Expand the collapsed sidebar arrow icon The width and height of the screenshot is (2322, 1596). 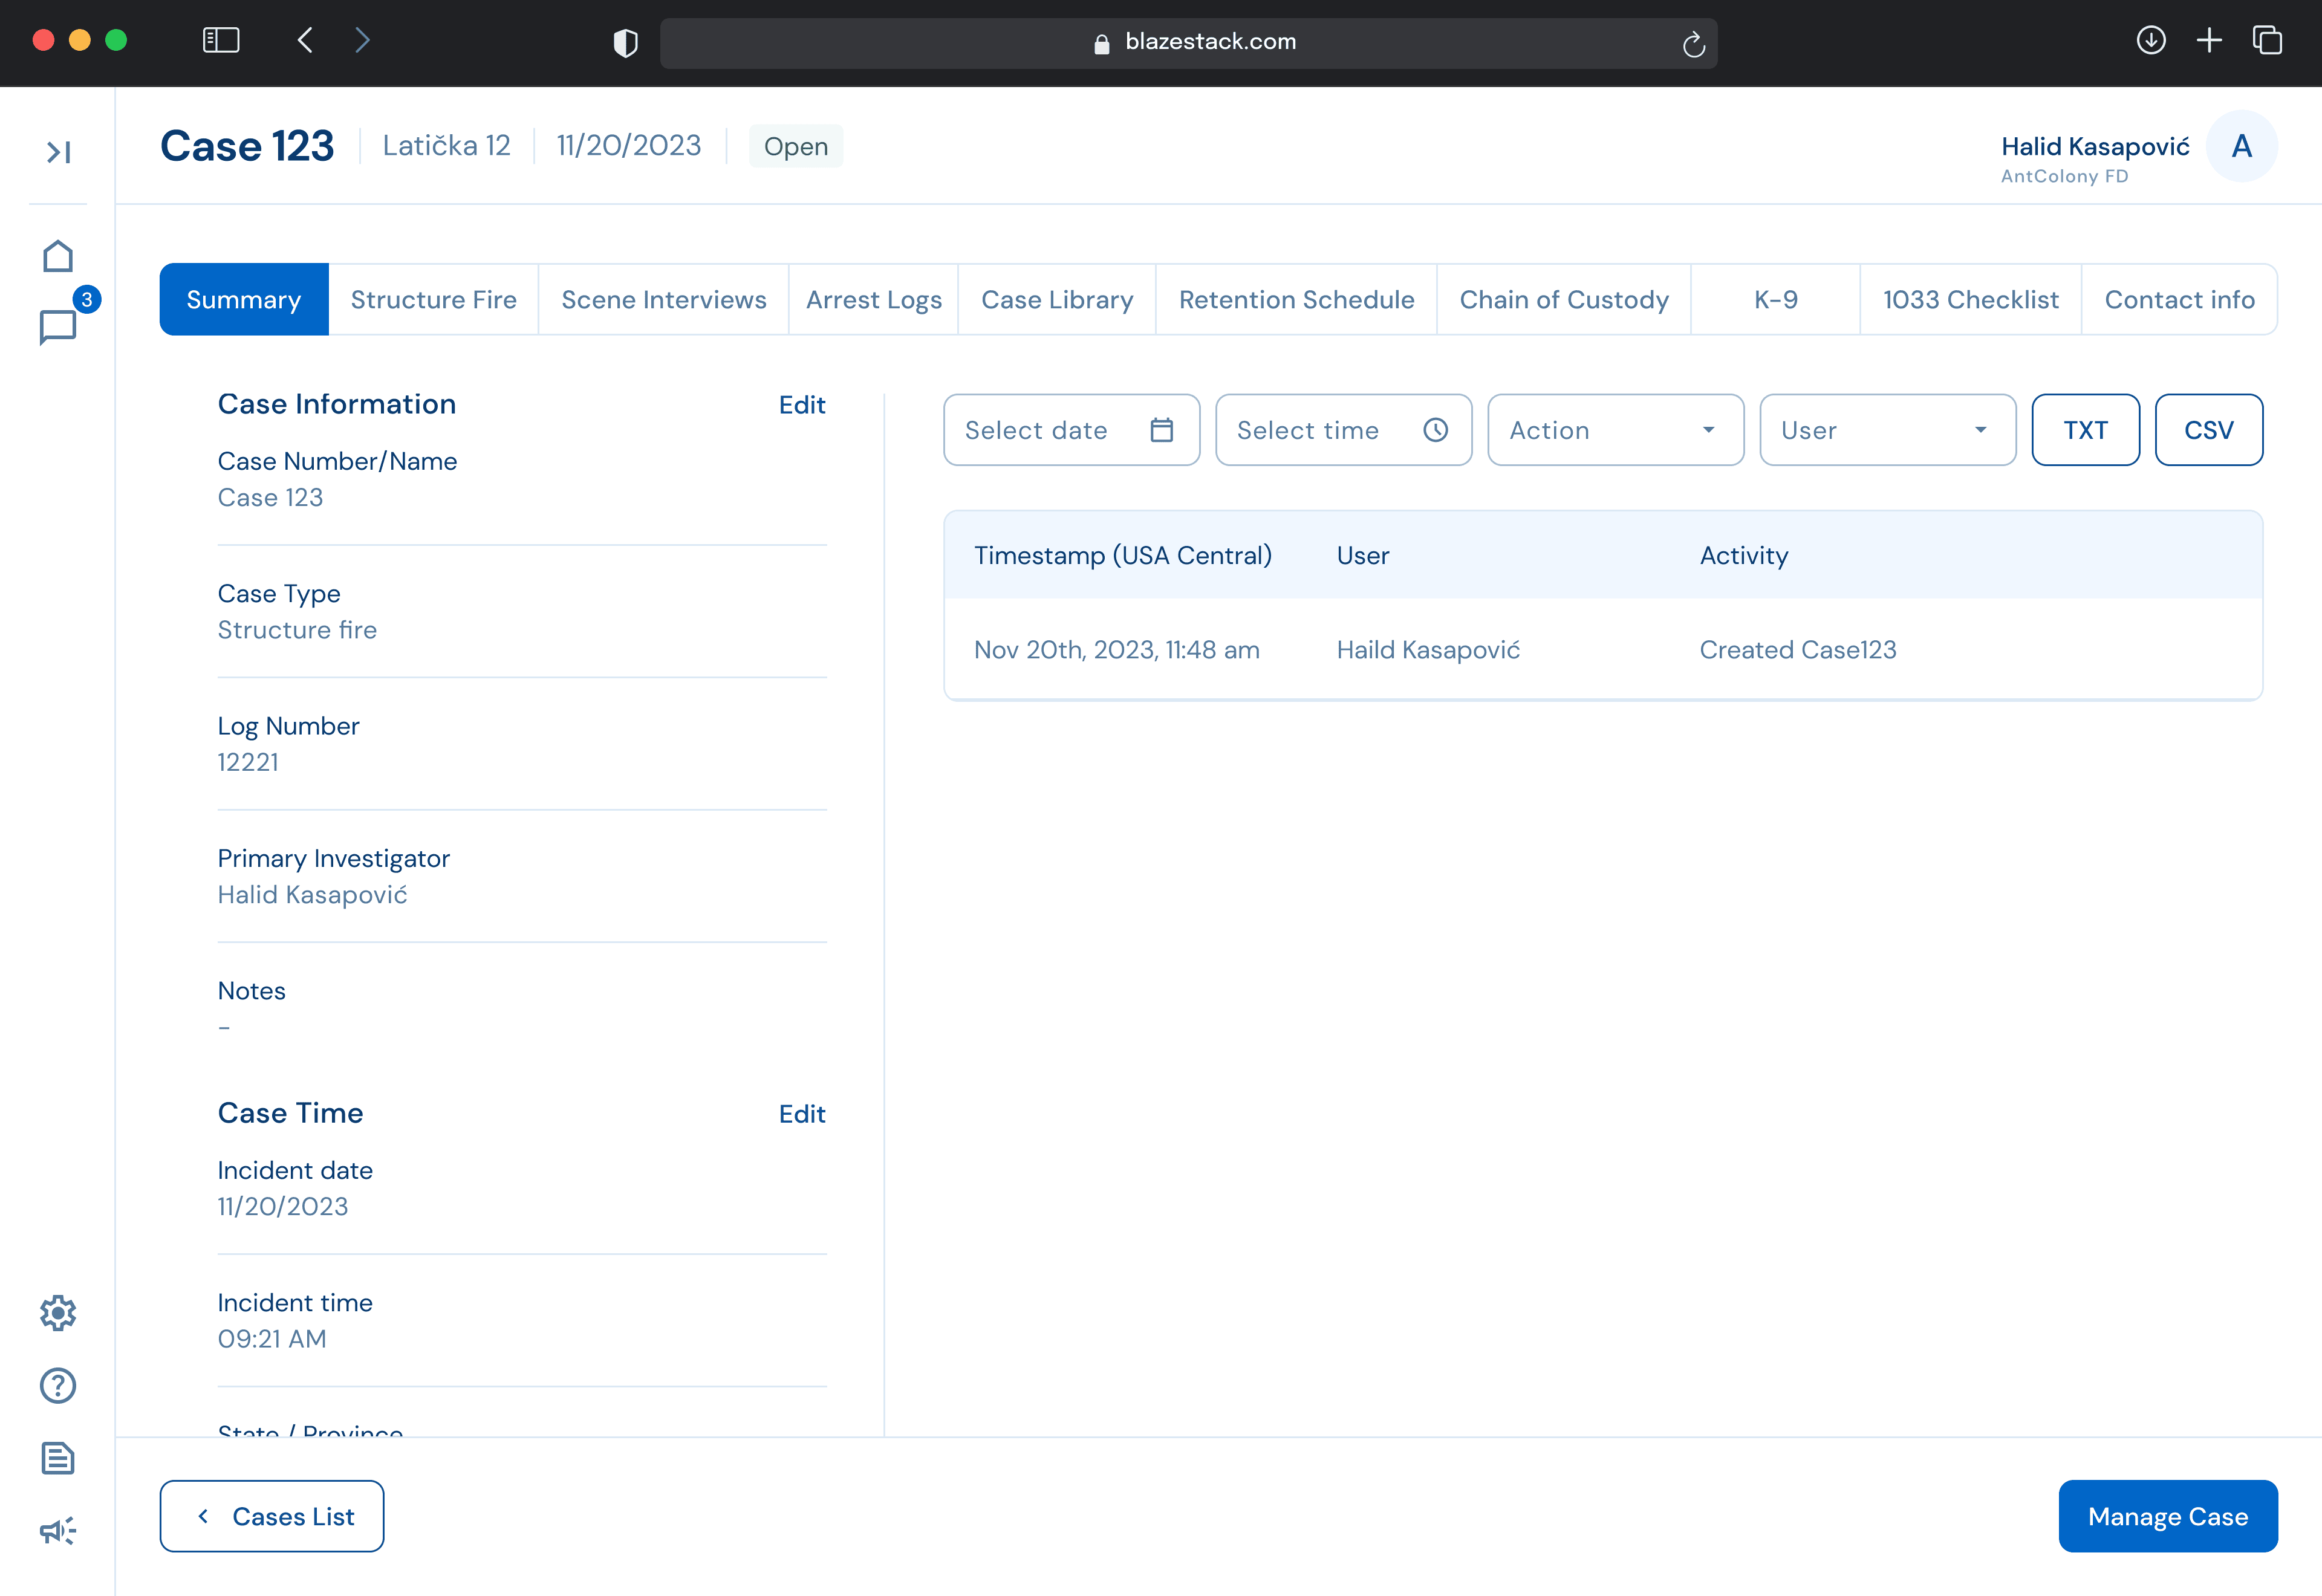pos(58,152)
